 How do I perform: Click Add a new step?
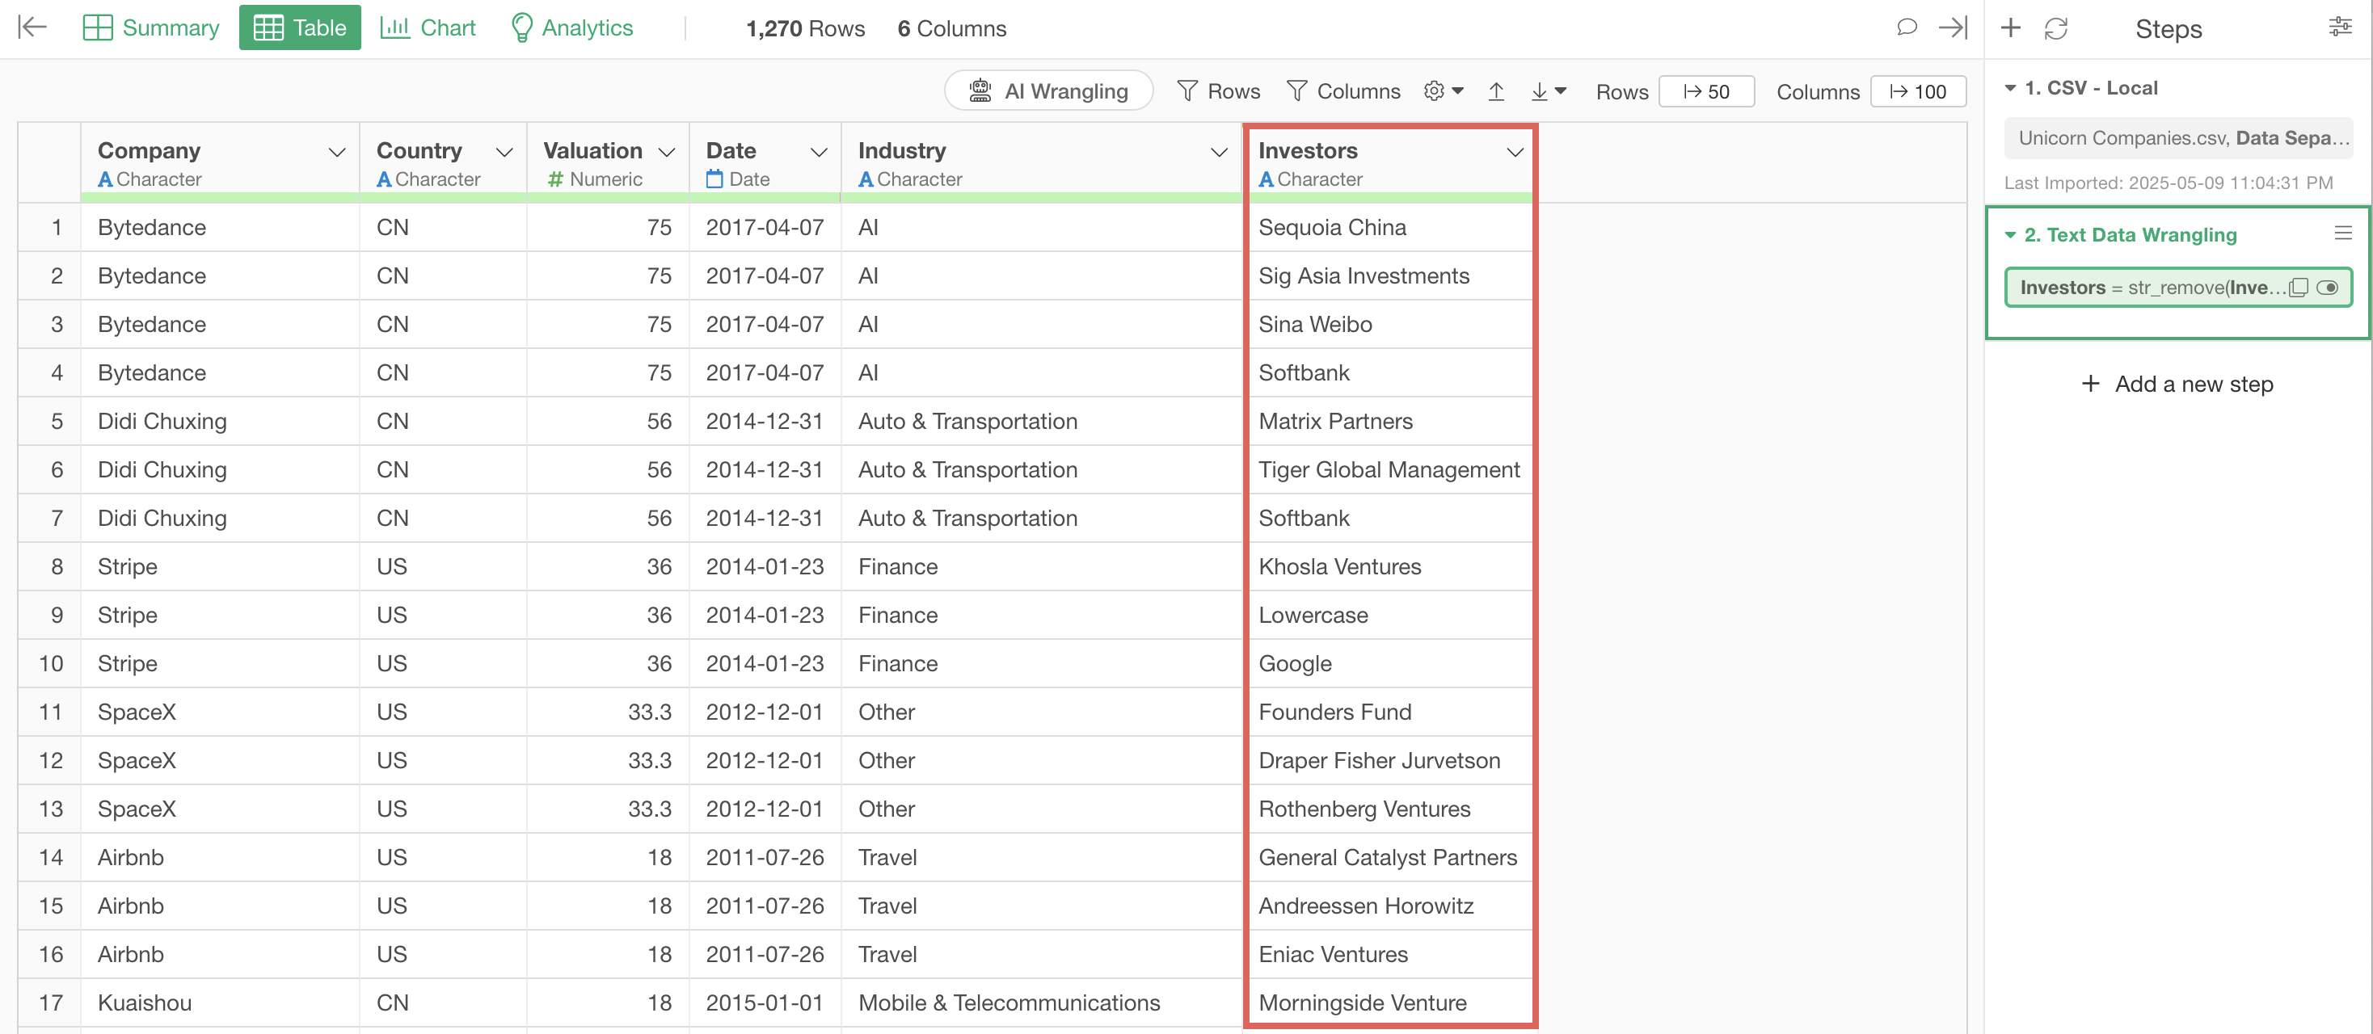click(2177, 384)
